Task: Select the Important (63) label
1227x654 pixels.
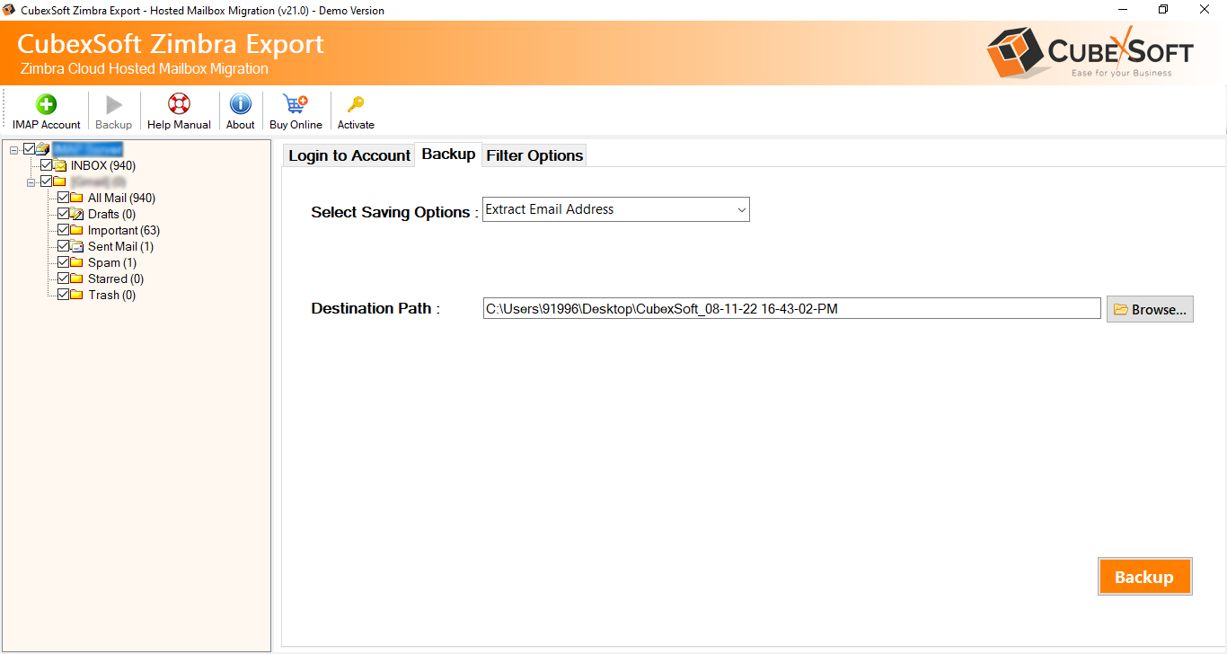Action: pyautogui.click(x=124, y=230)
